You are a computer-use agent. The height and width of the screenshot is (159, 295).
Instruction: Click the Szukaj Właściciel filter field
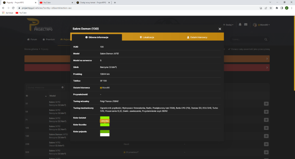[x=44, y=87]
